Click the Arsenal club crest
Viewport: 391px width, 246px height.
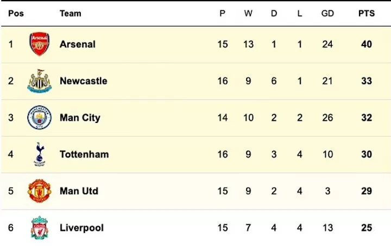39,44
